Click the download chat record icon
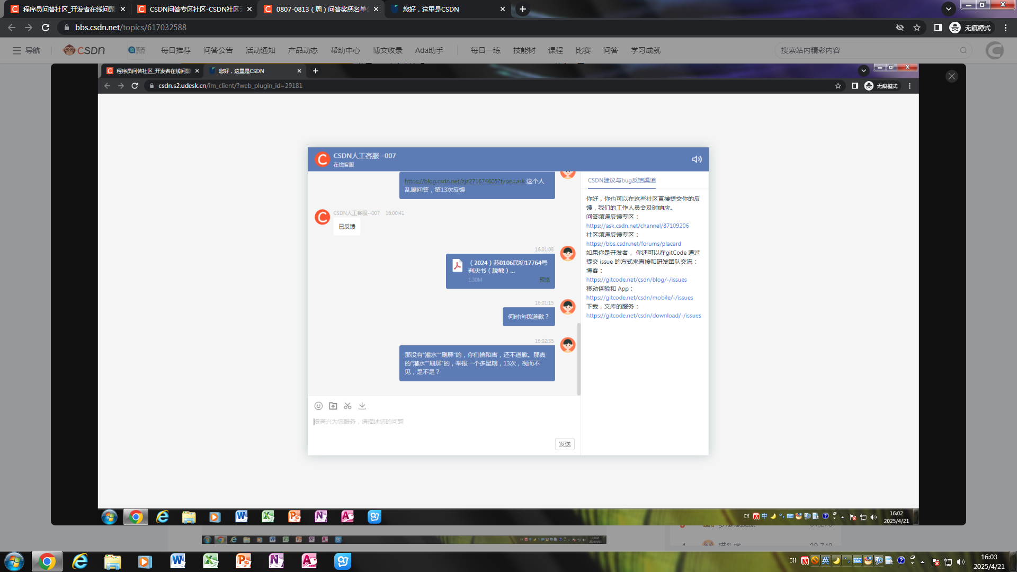Image resolution: width=1017 pixels, height=572 pixels. (x=362, y=406)
